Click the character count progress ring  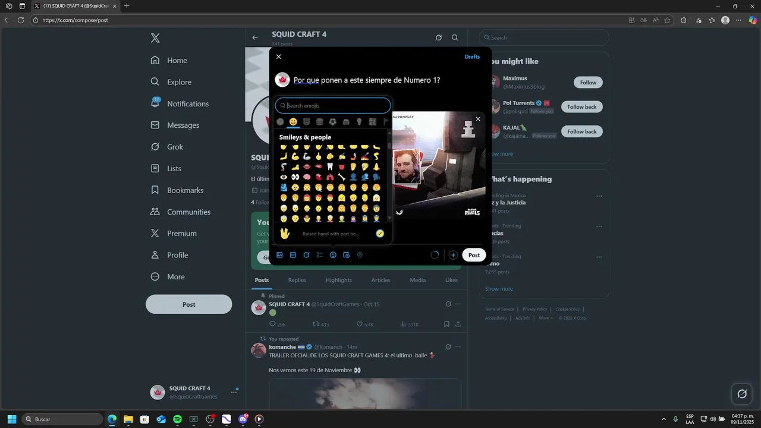tap(435, 255)
